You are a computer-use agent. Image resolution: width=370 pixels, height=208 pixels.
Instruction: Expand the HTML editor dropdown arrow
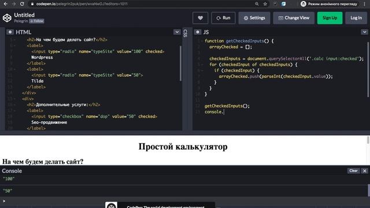click(x=177, y=32)
